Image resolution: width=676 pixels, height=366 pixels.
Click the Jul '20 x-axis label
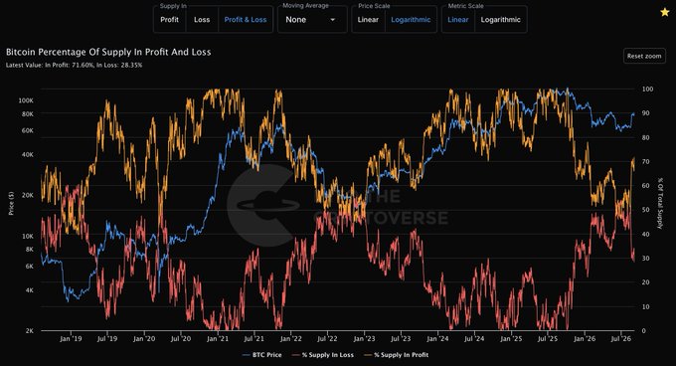181,339
